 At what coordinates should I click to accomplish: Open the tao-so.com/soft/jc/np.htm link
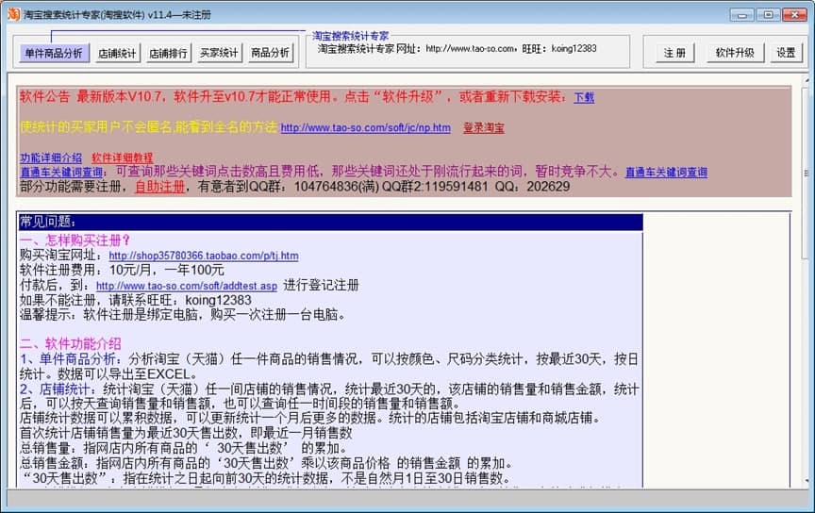(x=365, y=128)
